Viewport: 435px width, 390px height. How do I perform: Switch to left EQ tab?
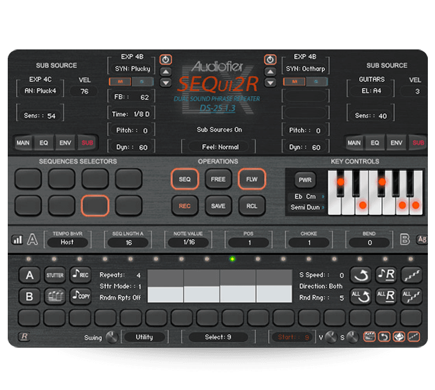click(x=44, y=143)
